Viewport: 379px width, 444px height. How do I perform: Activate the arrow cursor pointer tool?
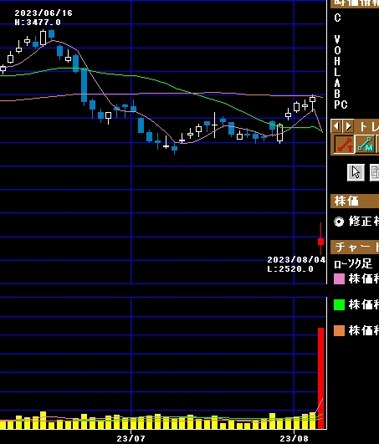[356, 172]
